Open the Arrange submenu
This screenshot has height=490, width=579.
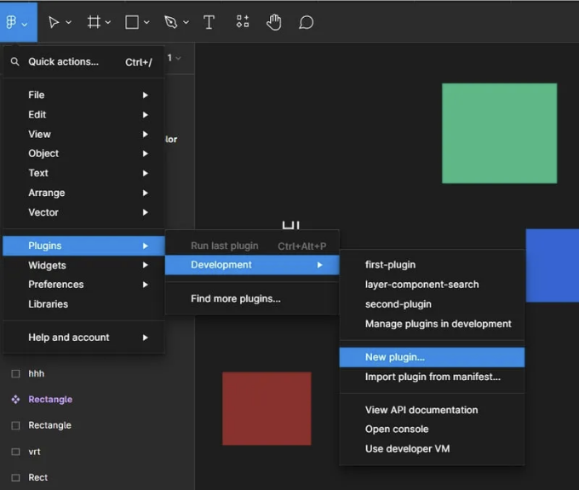tap(83, 193)
